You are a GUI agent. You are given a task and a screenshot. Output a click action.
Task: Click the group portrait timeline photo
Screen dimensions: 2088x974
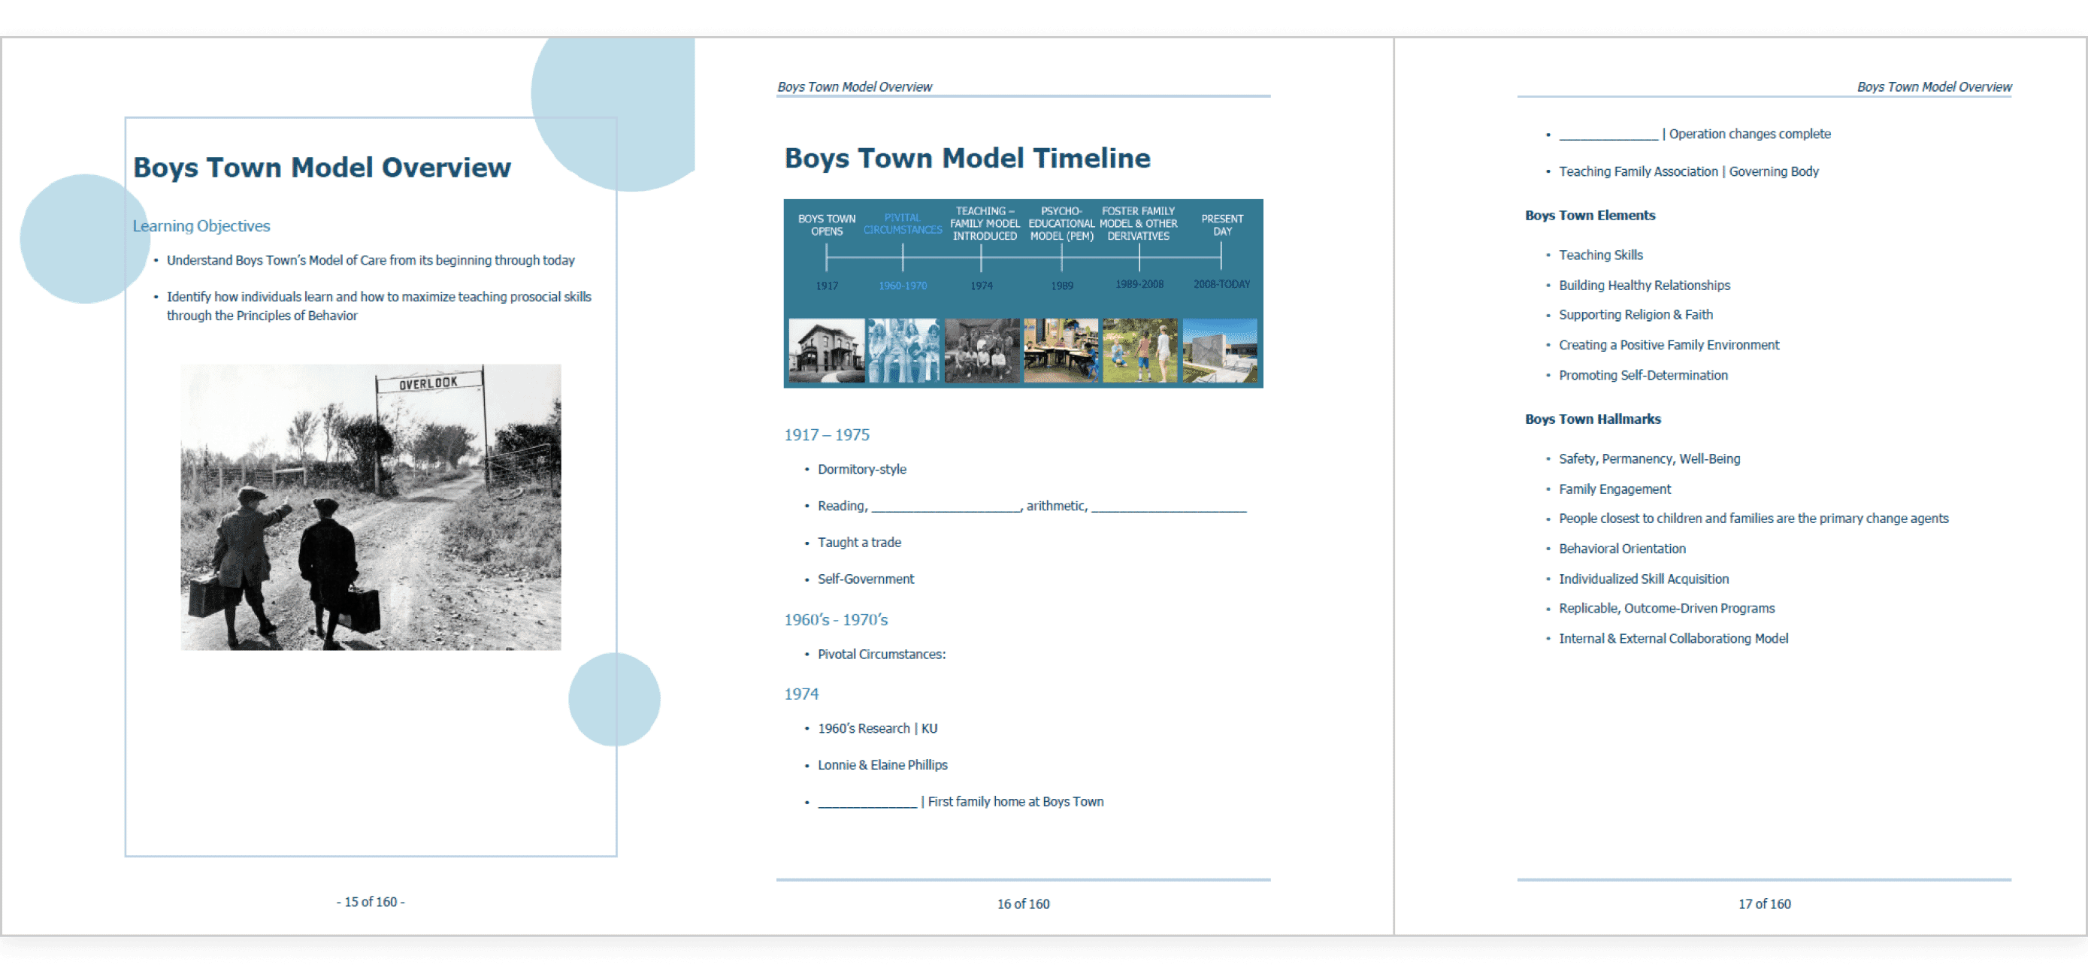point(982,350)
